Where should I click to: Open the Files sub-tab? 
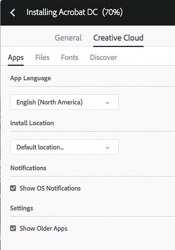(x=42, y=57)
